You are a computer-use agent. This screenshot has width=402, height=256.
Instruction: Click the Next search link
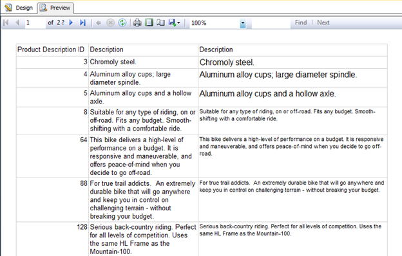coord(323,23)
